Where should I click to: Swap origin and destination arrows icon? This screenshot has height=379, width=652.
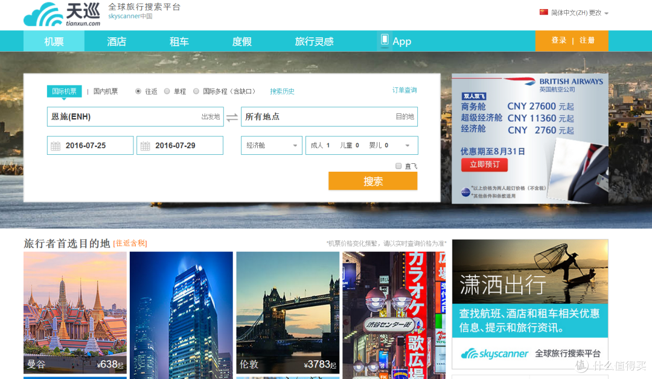[232, 117]
